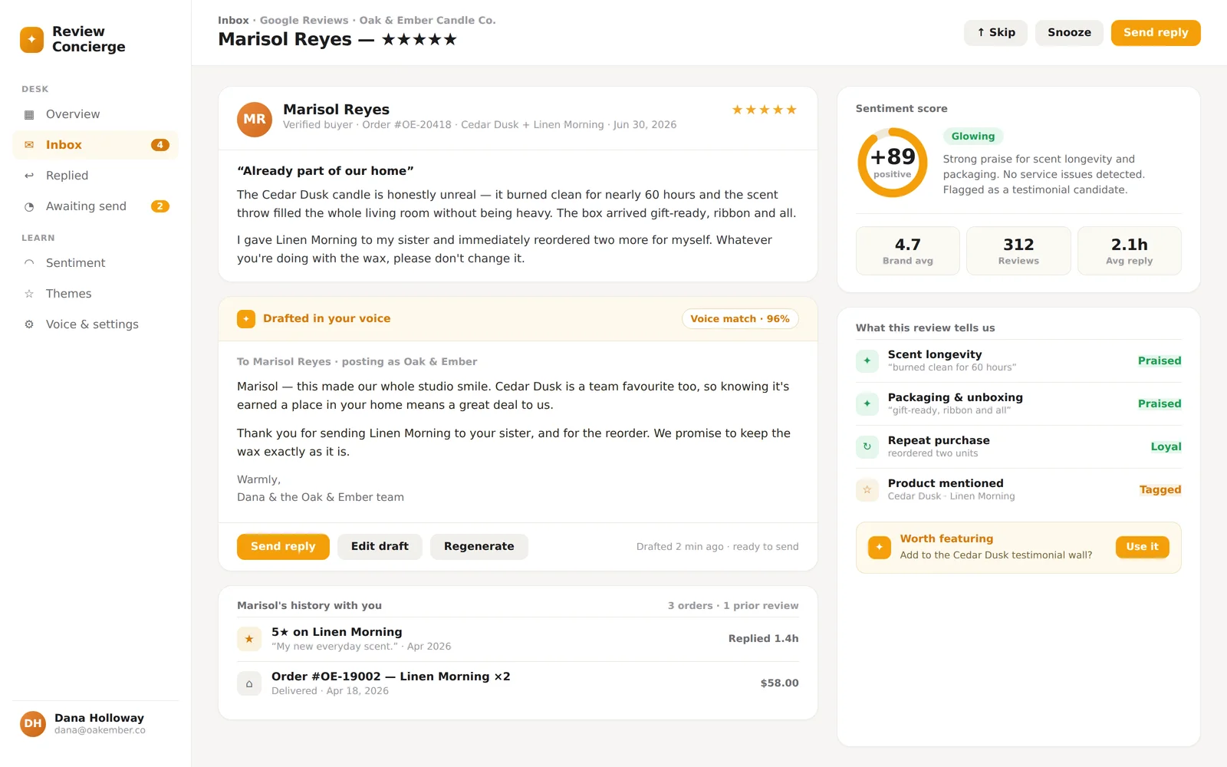
Task: Click the Sentiment arc icon
Action: (x=29, y=263)
